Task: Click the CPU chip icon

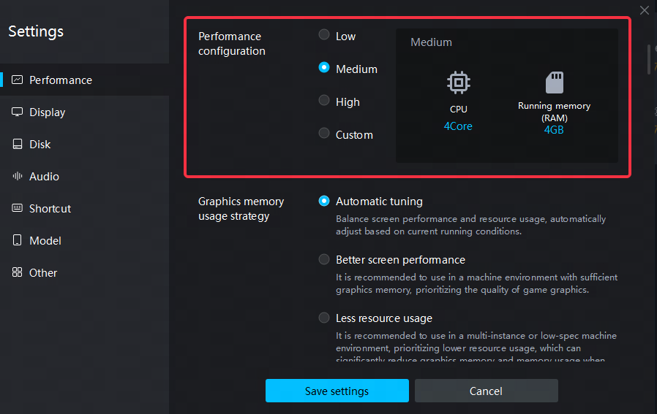Action: [x=458, y=83]
